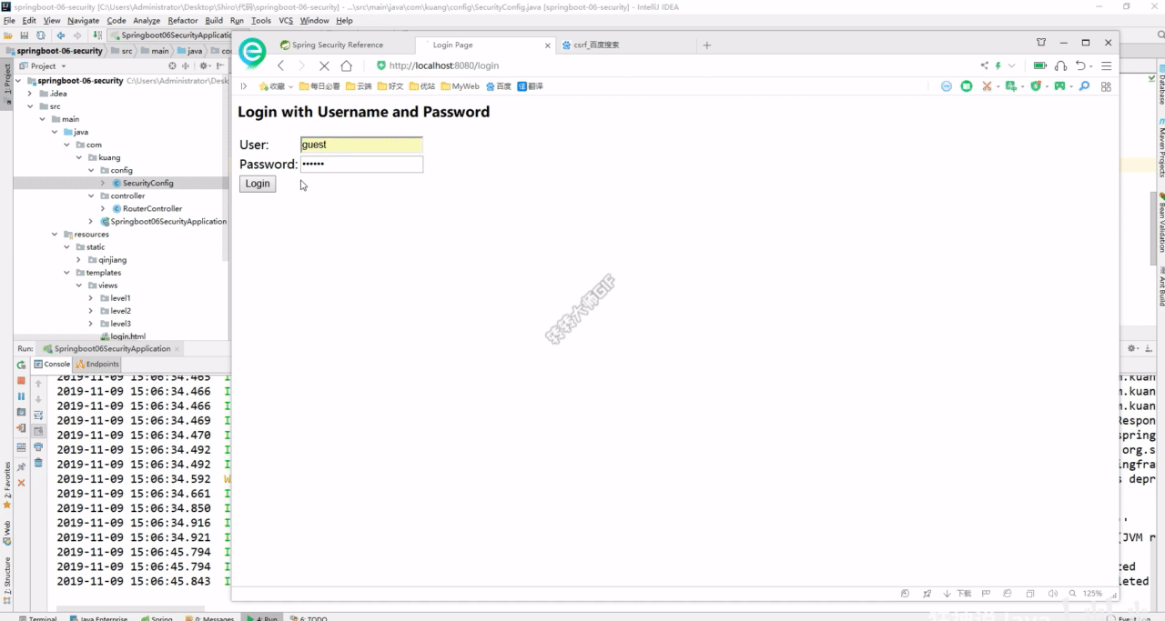Image resolution: width=1165 pixels, height=621 pixels.
Task: Click the trash clear-all icon in console
Action: [x=38, y=463]
